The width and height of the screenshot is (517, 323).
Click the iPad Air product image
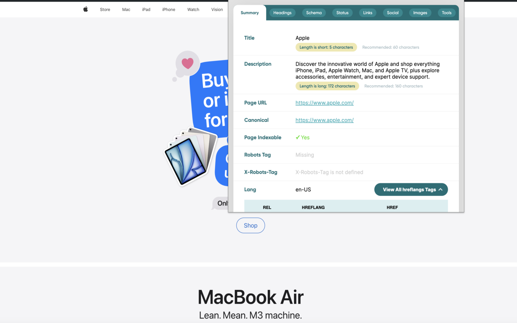(190, 157)
